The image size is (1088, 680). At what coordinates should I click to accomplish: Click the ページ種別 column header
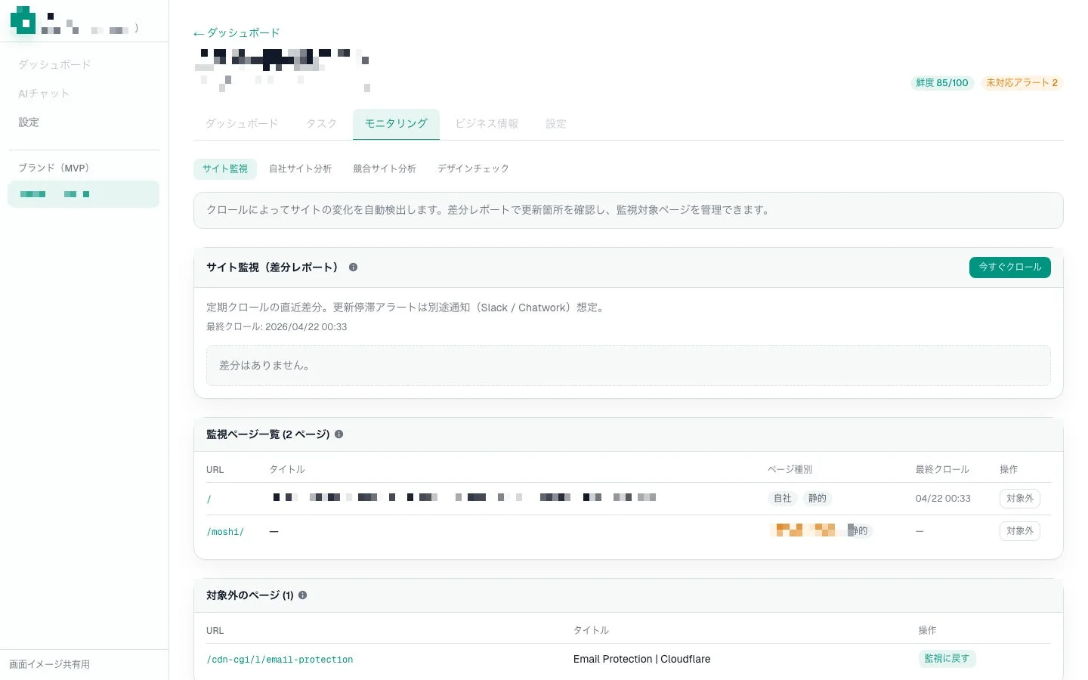790,470
